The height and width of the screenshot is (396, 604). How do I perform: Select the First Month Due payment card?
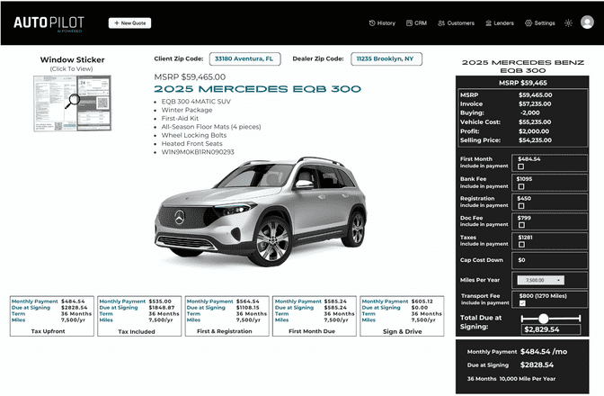coord(315,316)
